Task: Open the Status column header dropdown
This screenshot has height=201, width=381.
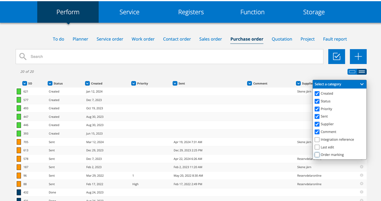Action: (x=50, y=83)
